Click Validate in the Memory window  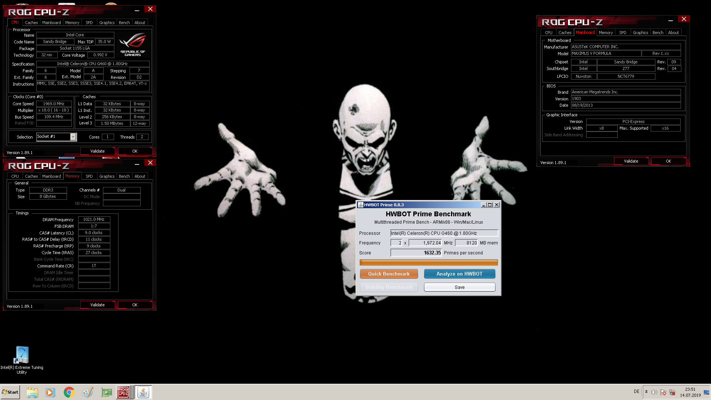click(97, 305)
